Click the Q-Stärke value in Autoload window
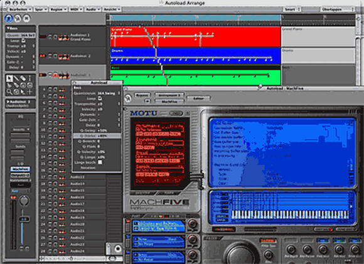364x264 pixels. click(x=102, y=135)
